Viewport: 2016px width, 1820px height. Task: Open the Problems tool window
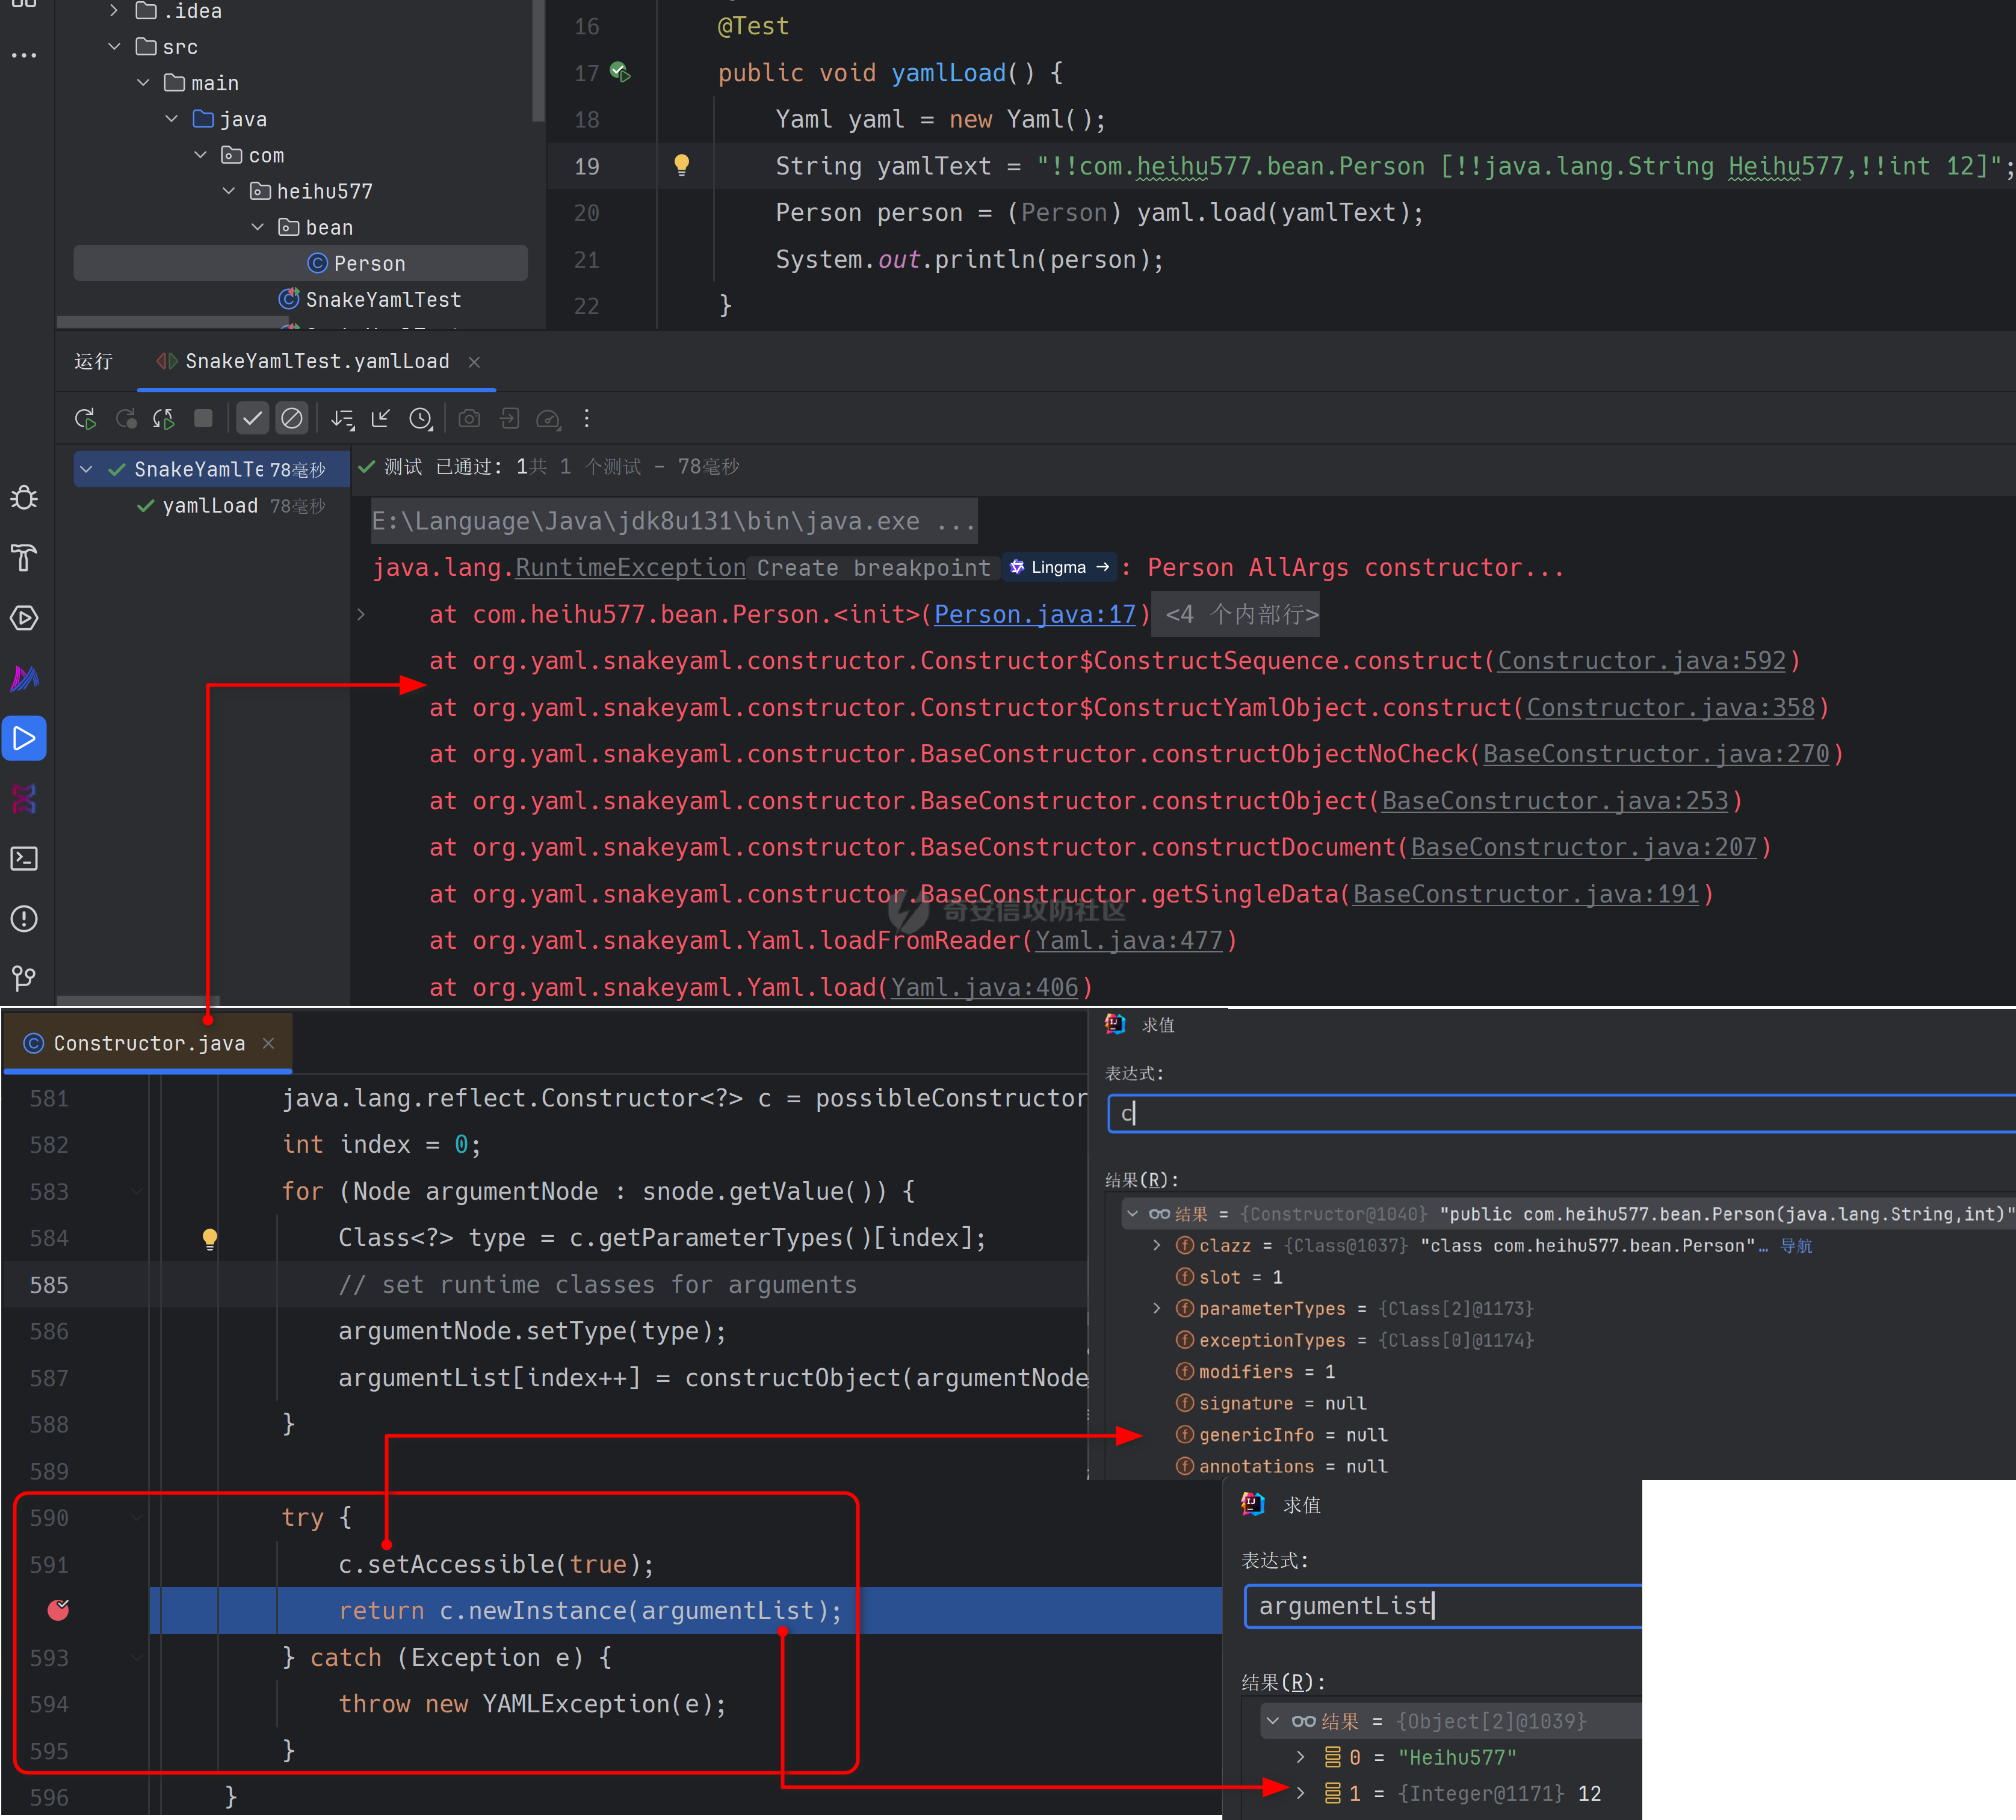tap(24, 918)
